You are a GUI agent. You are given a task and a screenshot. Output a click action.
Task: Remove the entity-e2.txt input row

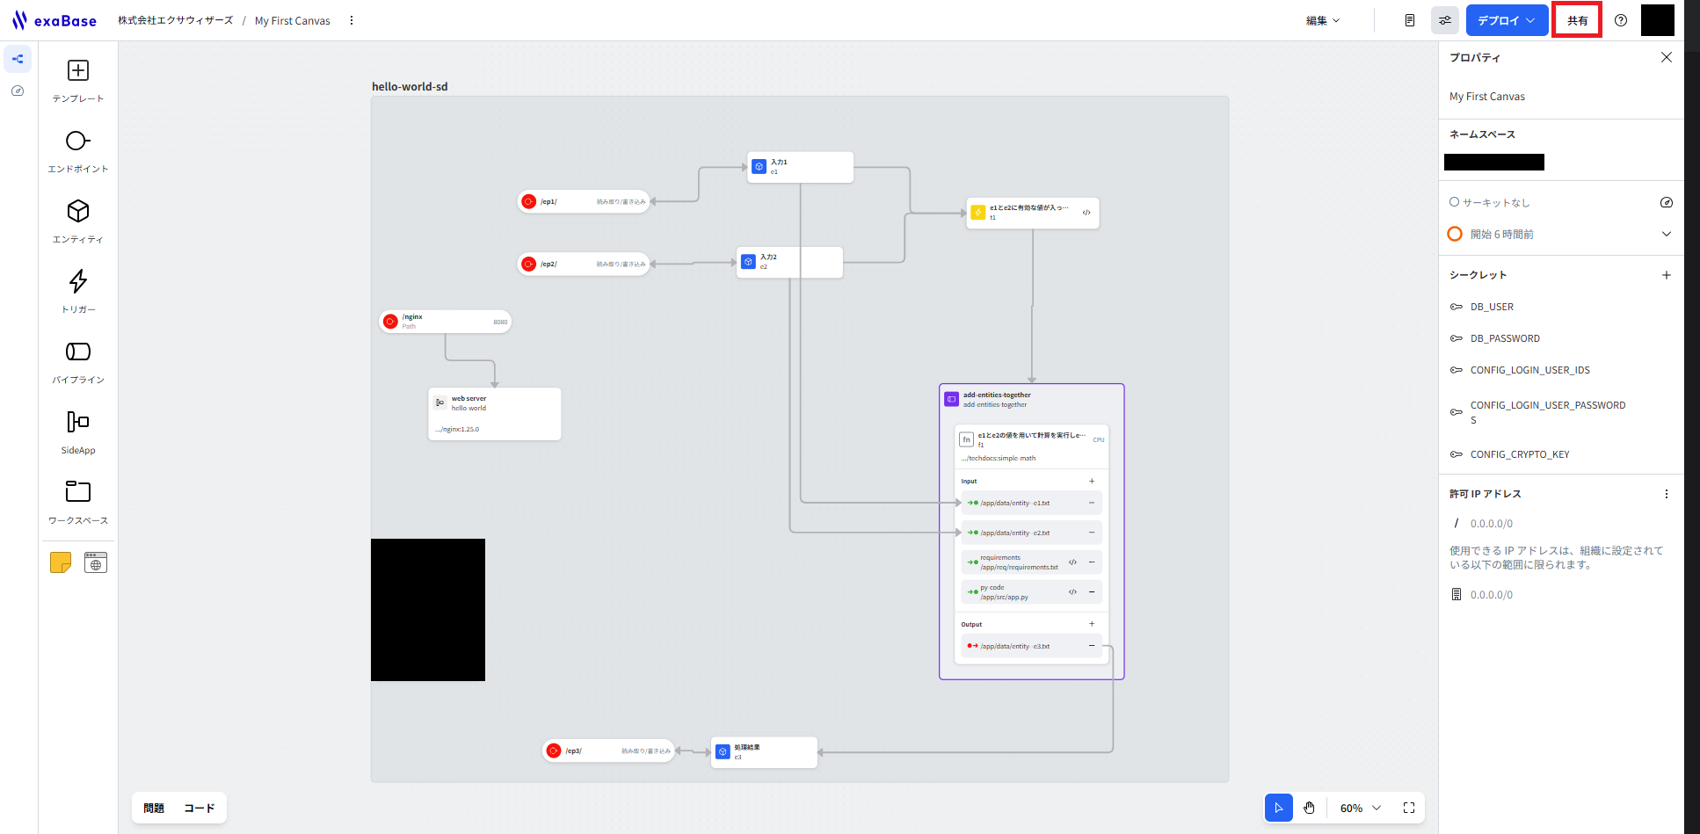[1092, 533]
